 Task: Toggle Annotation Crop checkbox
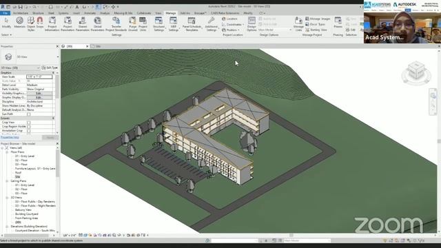28,131
